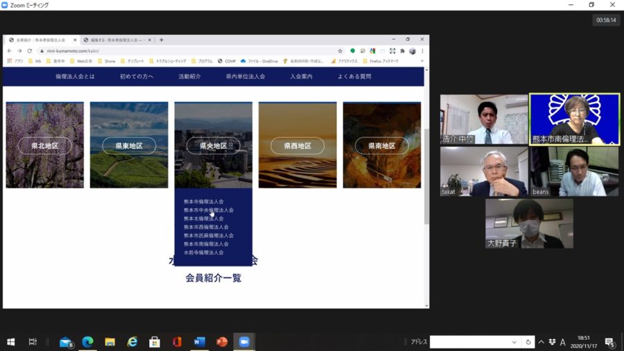The height and width of the screenshot is (351, 624).
Task: Open PowerPoint from the taskbar
Action: point(222,342)
